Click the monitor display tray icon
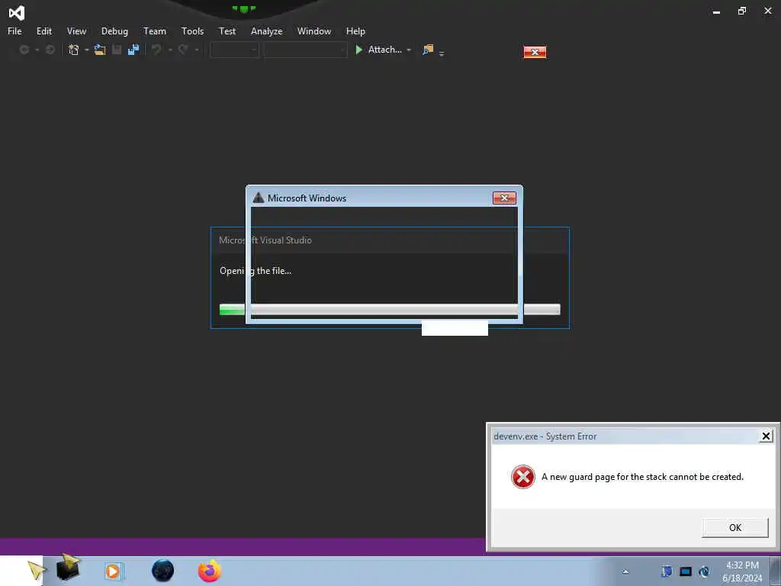The width and height of the screenshot is (781, 586). (x=686, y=572)
